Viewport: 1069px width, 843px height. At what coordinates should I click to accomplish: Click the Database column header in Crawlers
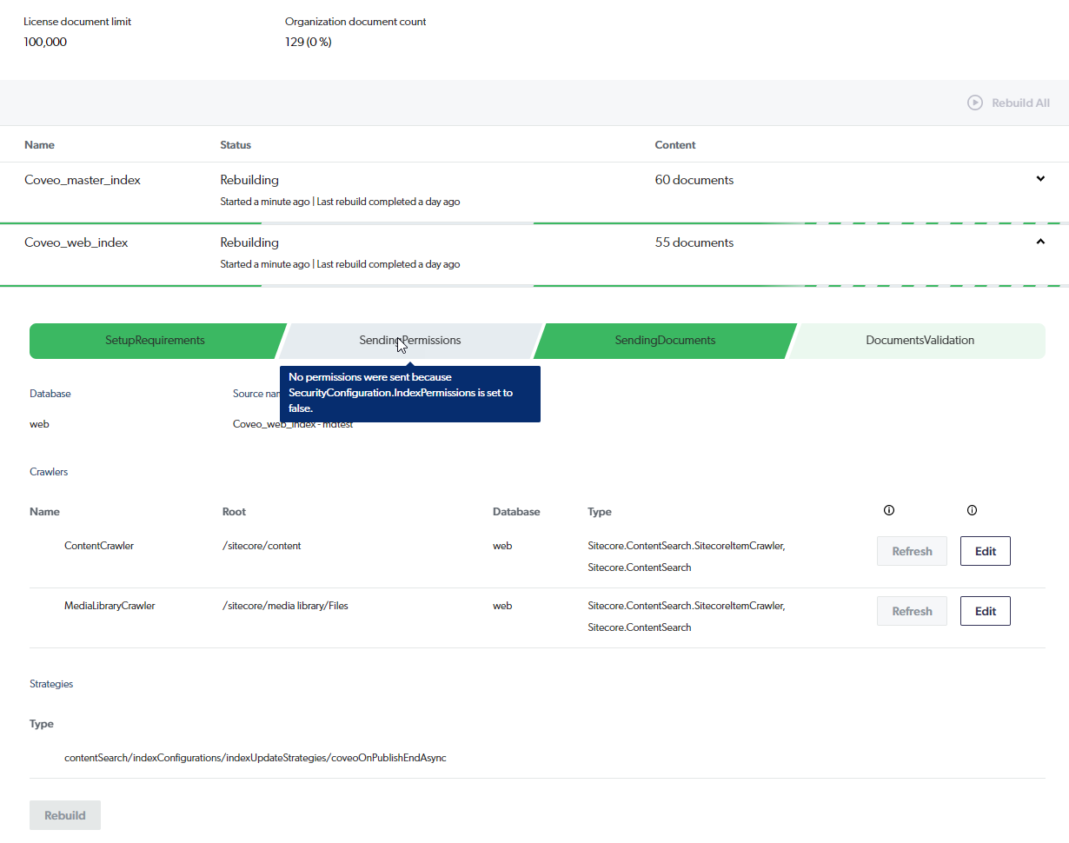(516, 512)
